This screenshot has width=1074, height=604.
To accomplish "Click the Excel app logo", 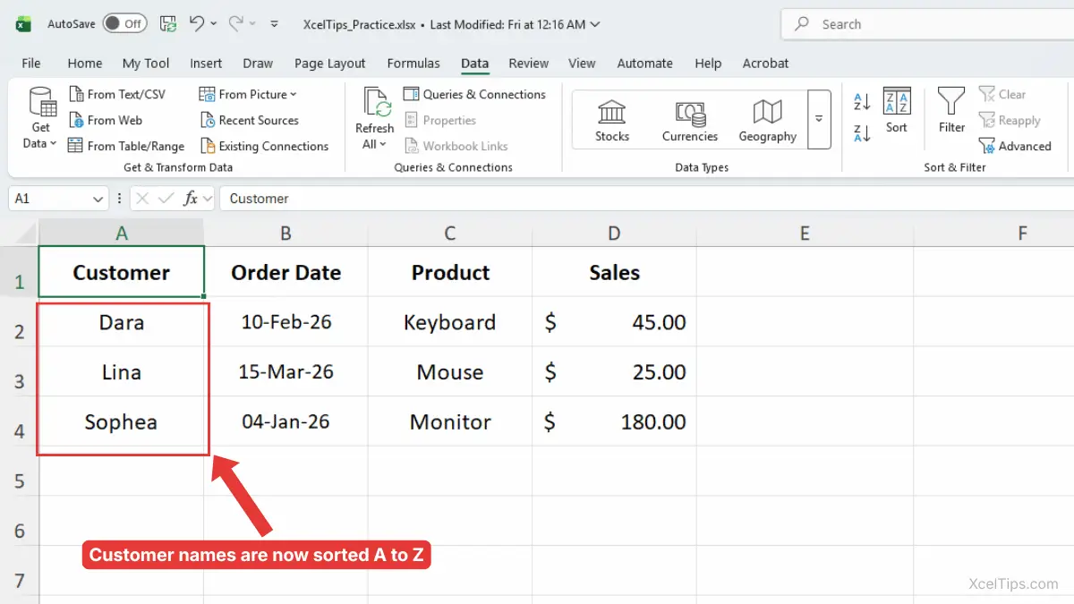I will pyautogui.click(x=23, y=24).
